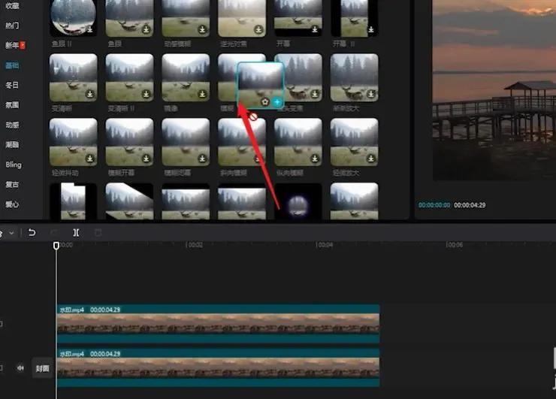Add the dragged effect with the plus icon
Screen dimensions: 556x399
277,102
